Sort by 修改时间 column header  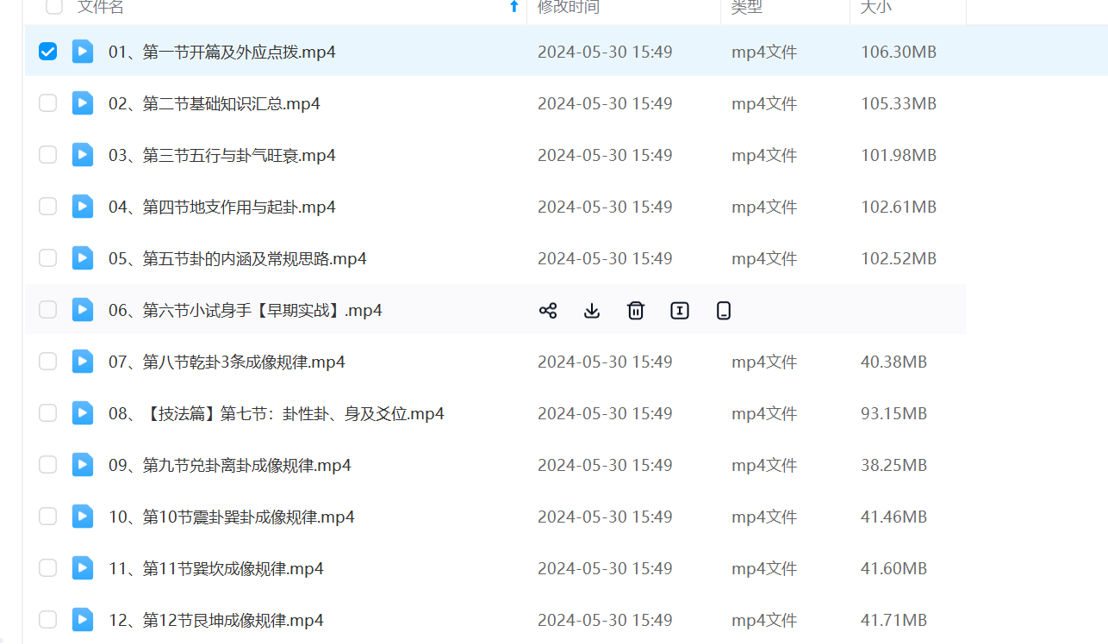pos(569,7)
